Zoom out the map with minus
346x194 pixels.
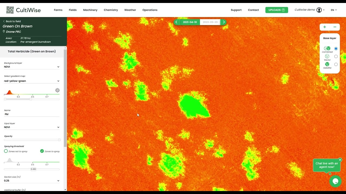pyautogui.click(x=335, y=27)
